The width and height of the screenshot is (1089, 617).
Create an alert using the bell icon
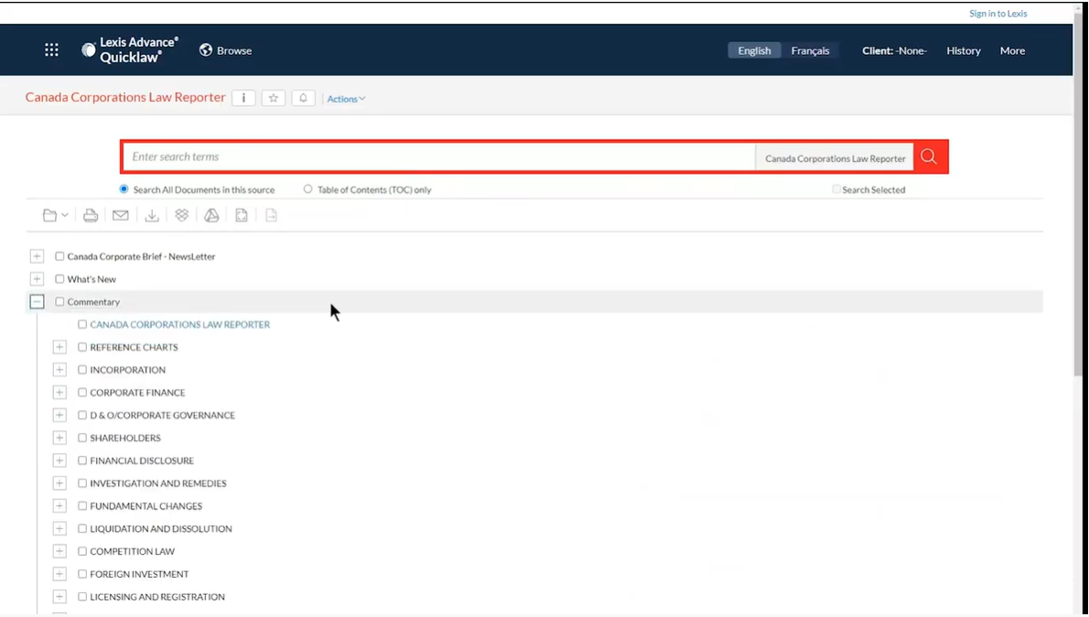[x=303, y=99]
